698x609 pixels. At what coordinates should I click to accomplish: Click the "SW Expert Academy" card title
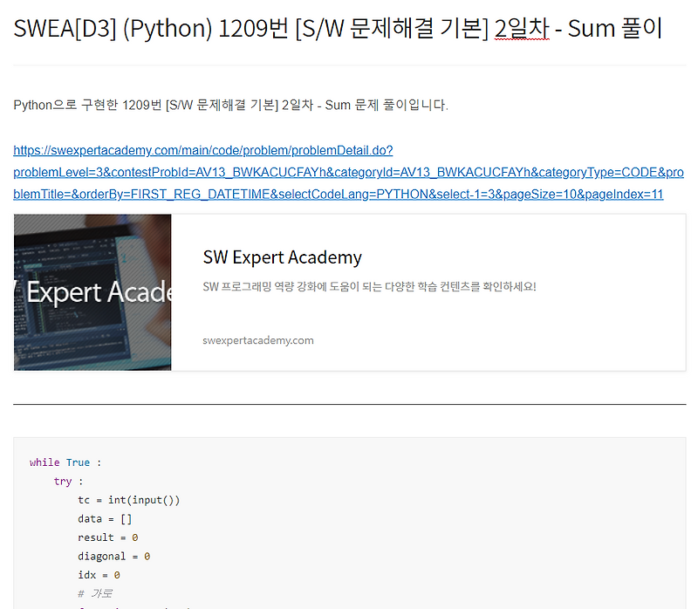coord(282,257)
